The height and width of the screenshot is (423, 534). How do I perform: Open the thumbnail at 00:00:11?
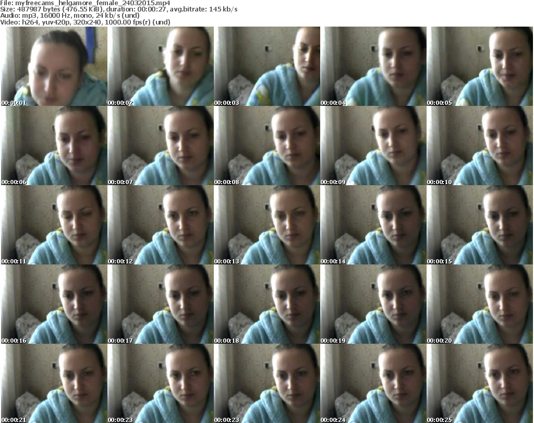pyautogui.click(x=54, y=225)
